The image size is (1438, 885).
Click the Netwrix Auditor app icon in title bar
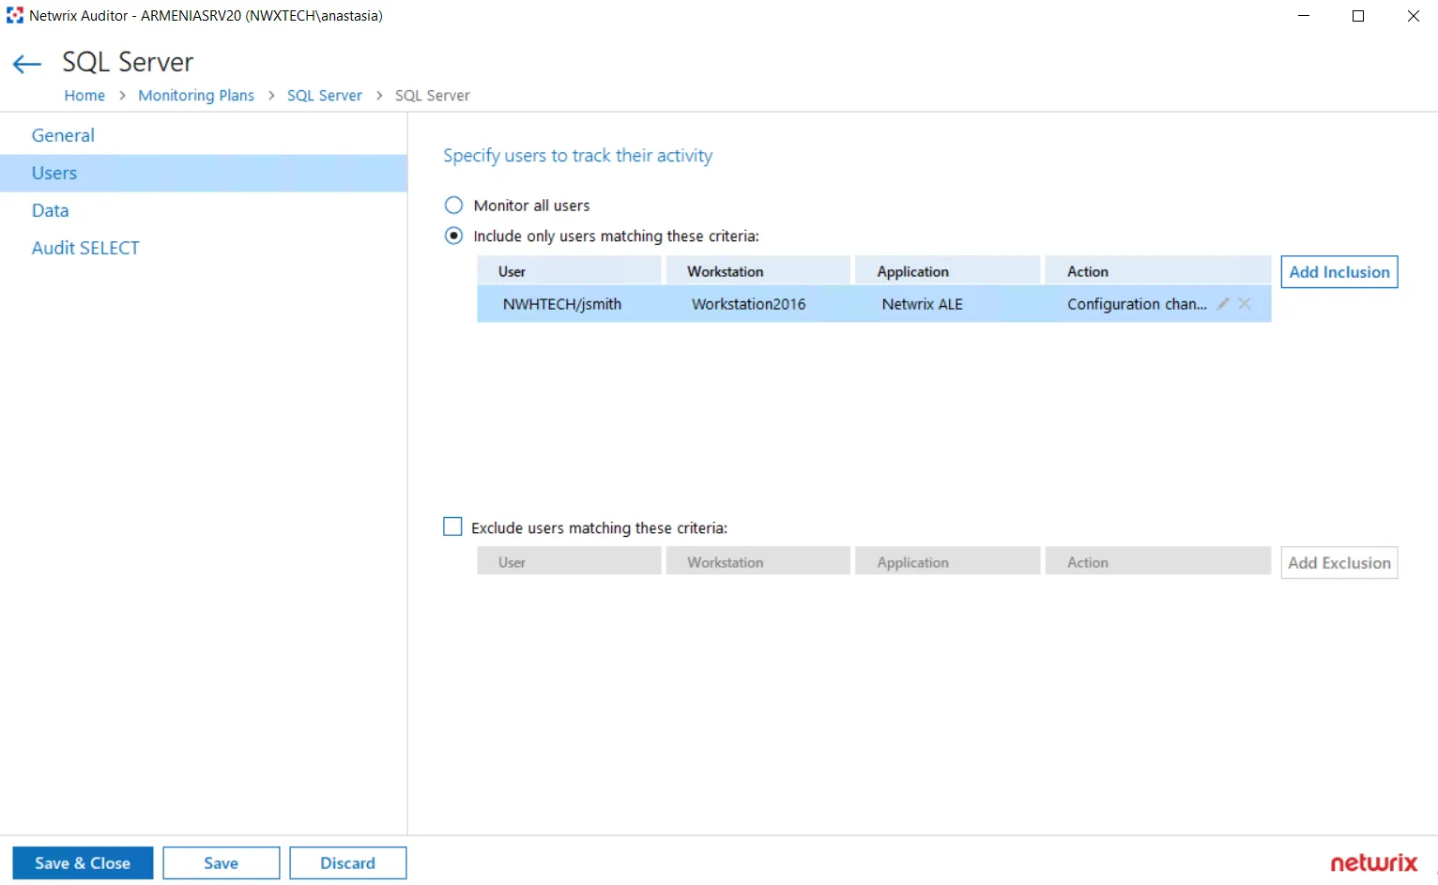(15, 16)
